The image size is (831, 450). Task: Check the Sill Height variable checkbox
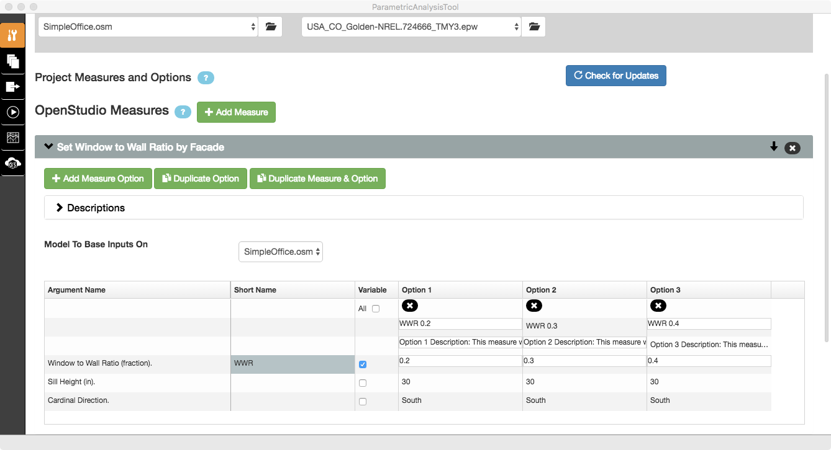coord(363,382)
